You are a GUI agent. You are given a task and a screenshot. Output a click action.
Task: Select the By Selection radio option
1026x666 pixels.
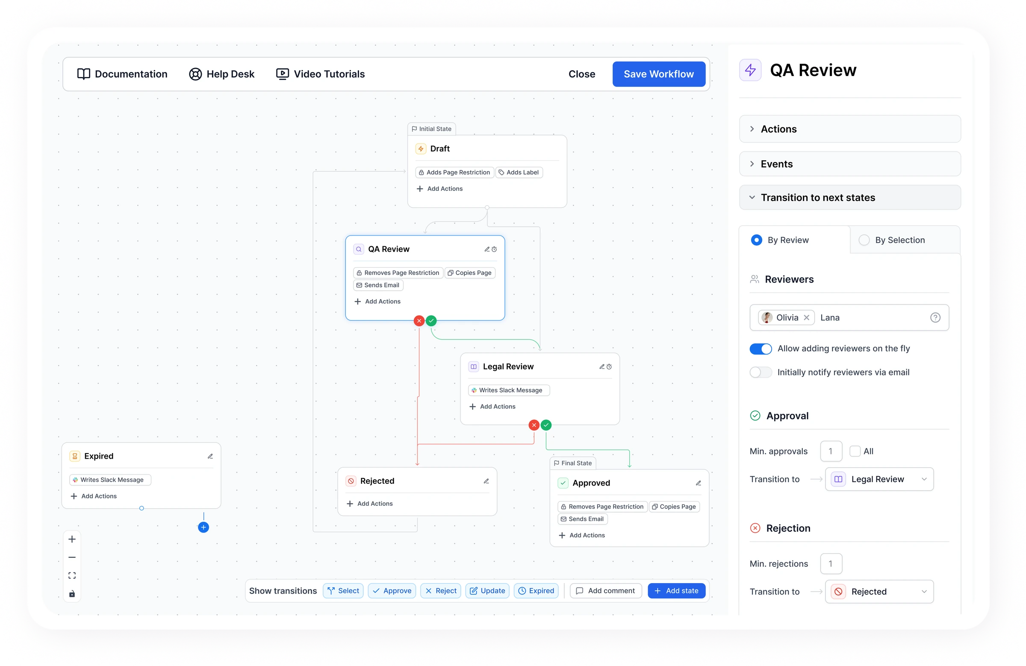[x=864, y=240]
